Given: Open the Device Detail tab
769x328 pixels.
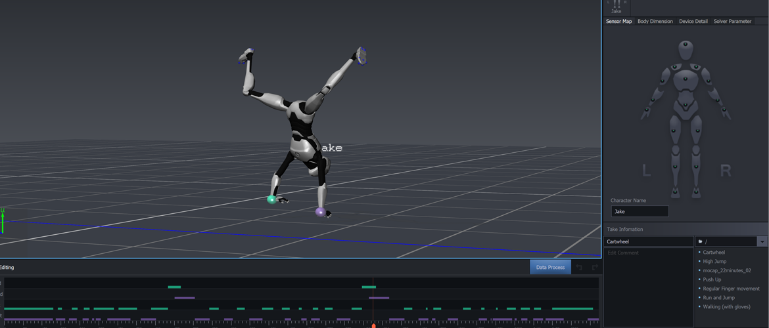Looking at the screenshot, I should (693, 21).
